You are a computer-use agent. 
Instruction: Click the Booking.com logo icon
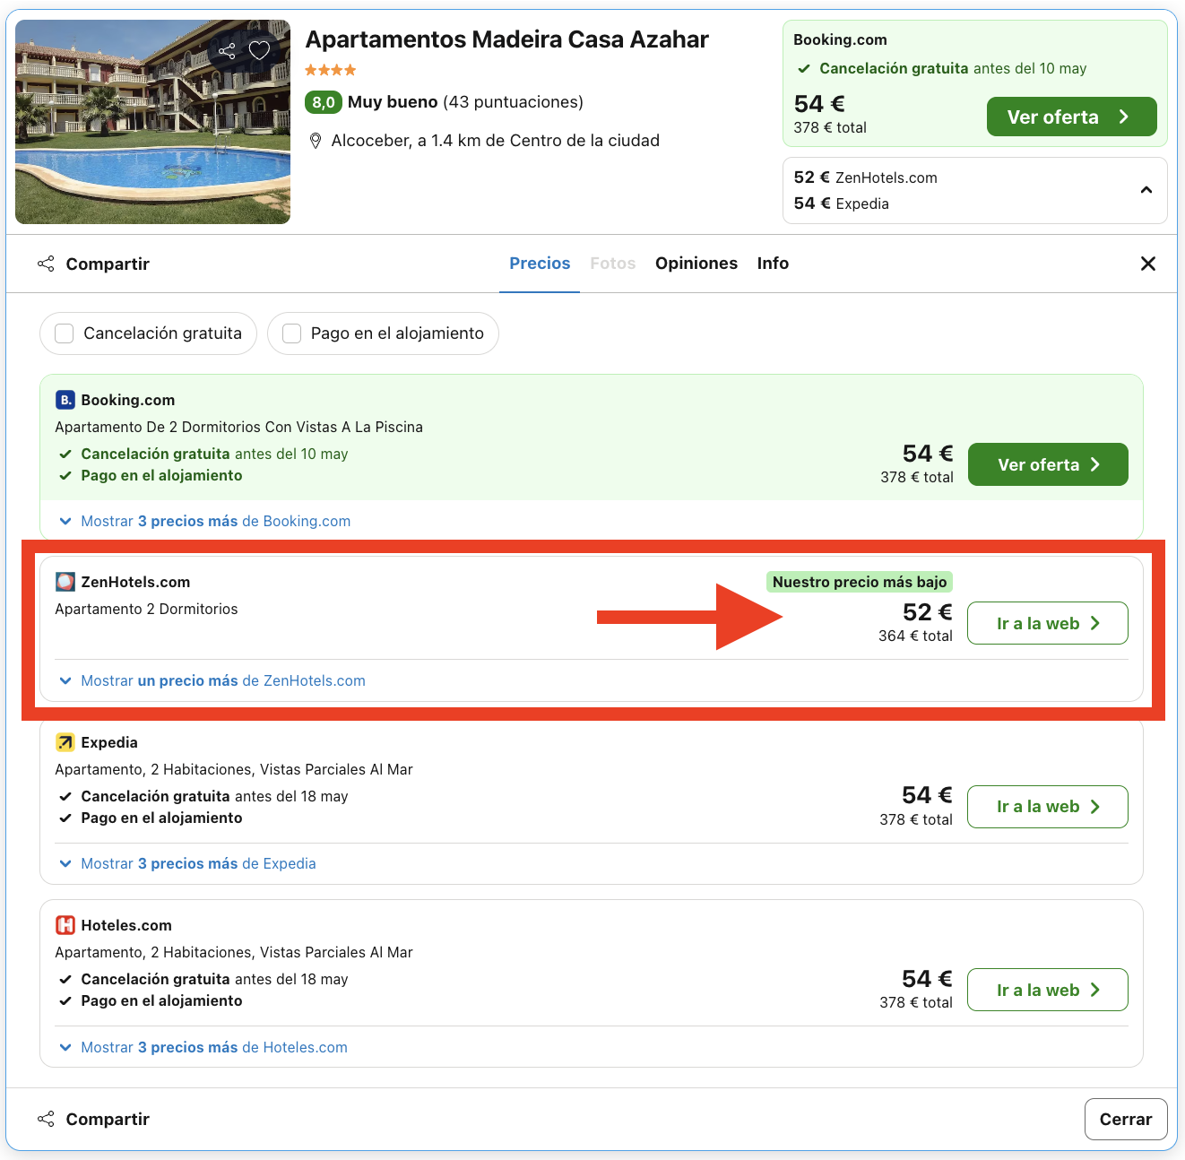65,400
